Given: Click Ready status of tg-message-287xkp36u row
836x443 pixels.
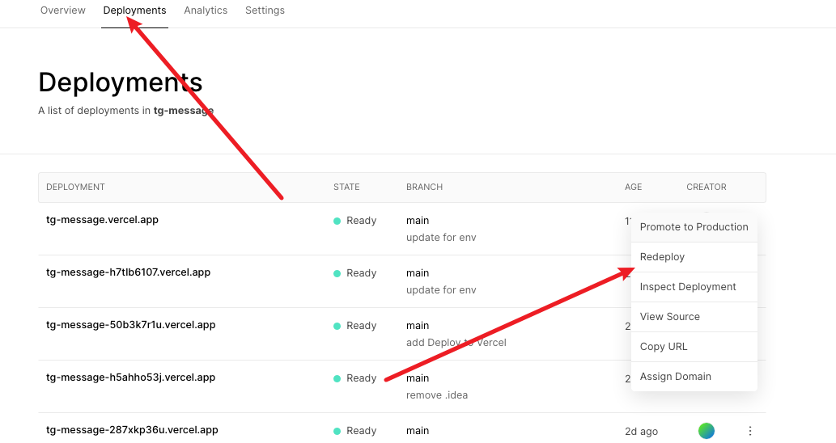Looking at the screenshot, I should point(355,431).
